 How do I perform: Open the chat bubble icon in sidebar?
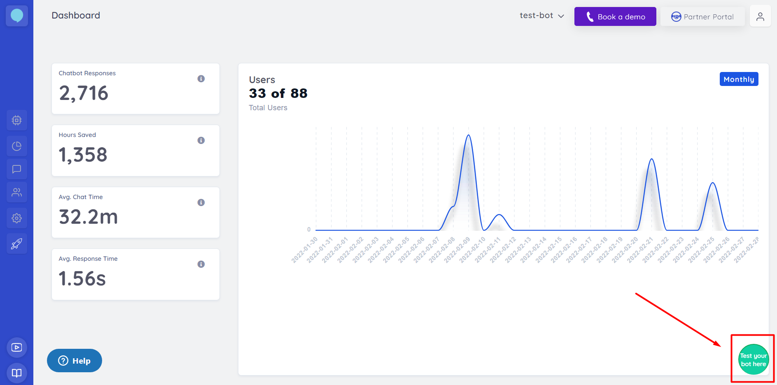17,169
